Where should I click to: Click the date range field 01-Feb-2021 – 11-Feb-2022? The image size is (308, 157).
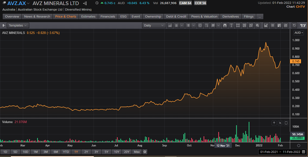(282, 152)
